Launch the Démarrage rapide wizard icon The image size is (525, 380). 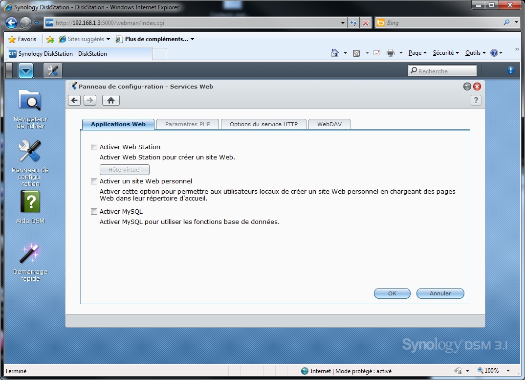pyautogui.click(x=30, y=262)
